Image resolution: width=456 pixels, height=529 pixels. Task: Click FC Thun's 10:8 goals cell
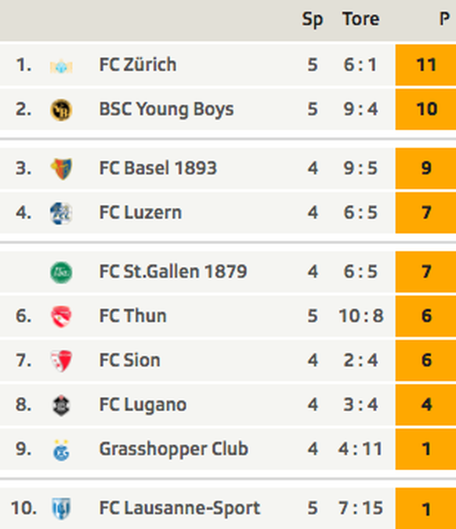[x=361, y=316]
